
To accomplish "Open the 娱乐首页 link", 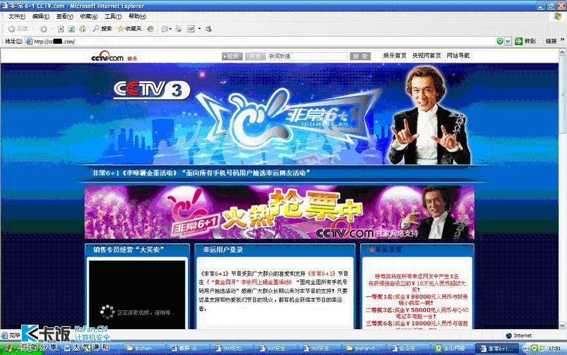I will [395, 55].
